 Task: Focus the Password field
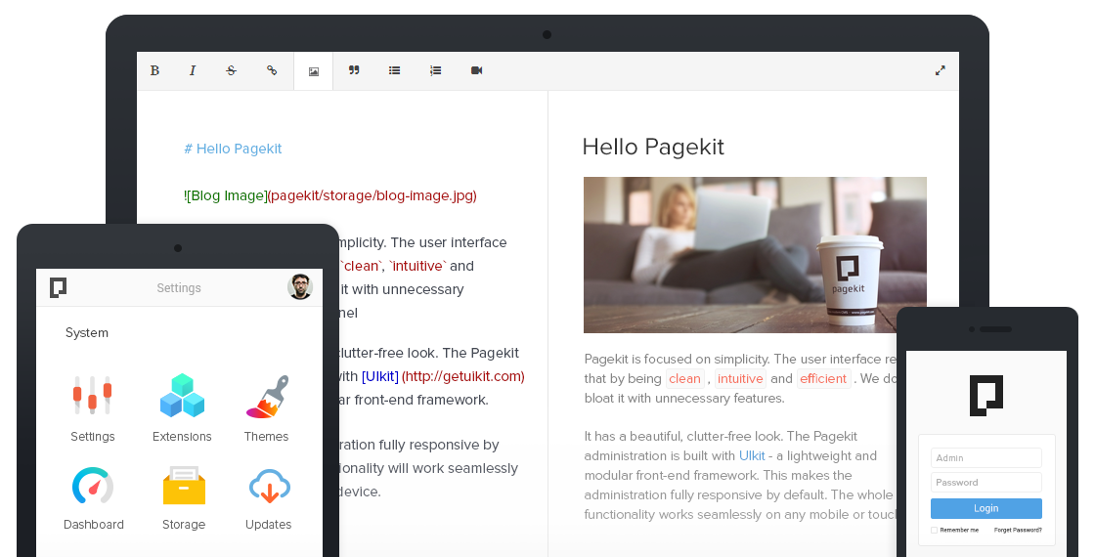(x=986, y=483)
